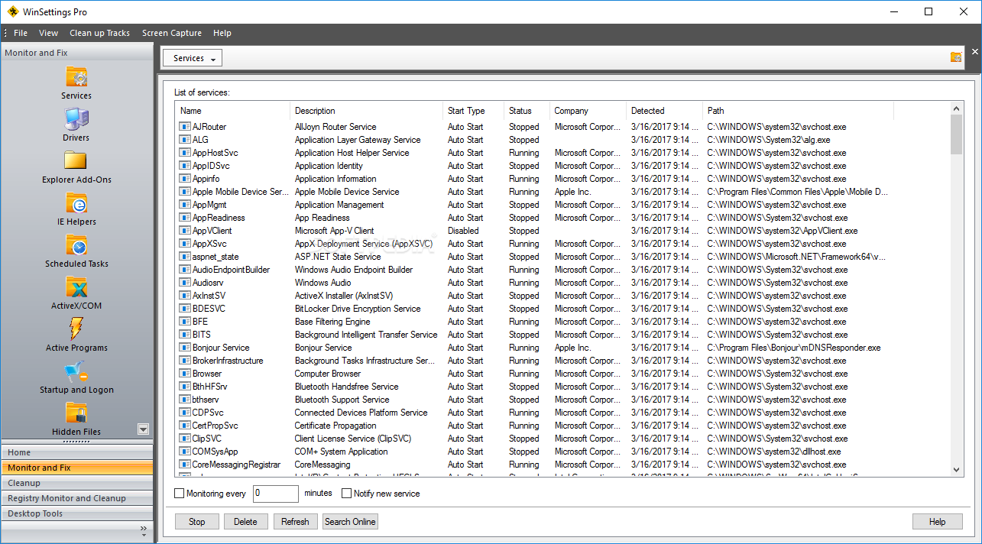
Task: Select the COMSysApp service row icon
Action: 185,452
